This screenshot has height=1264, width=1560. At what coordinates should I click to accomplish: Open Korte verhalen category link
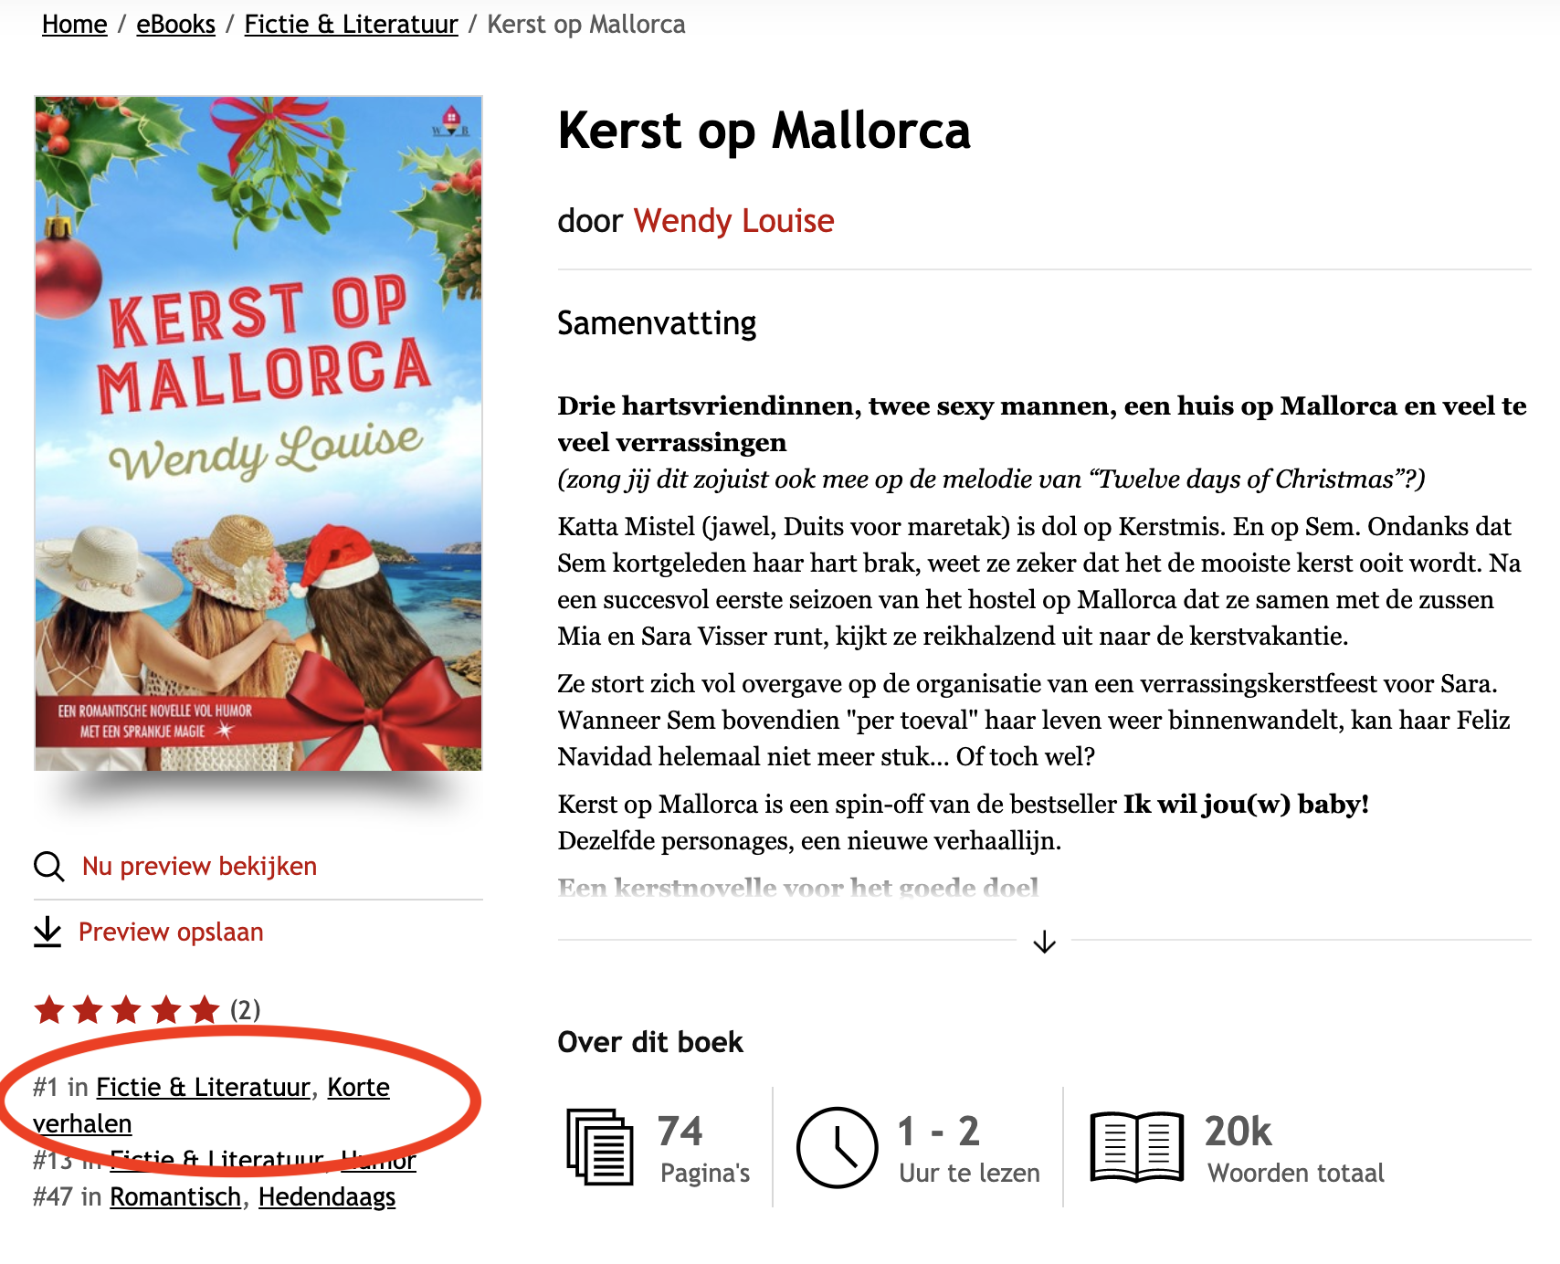tap(211, 1105)
